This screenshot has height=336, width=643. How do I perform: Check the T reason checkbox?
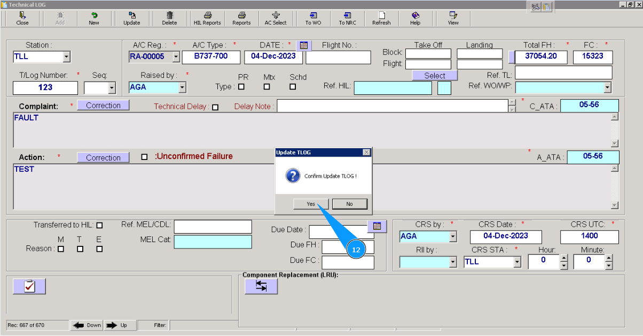80,249
